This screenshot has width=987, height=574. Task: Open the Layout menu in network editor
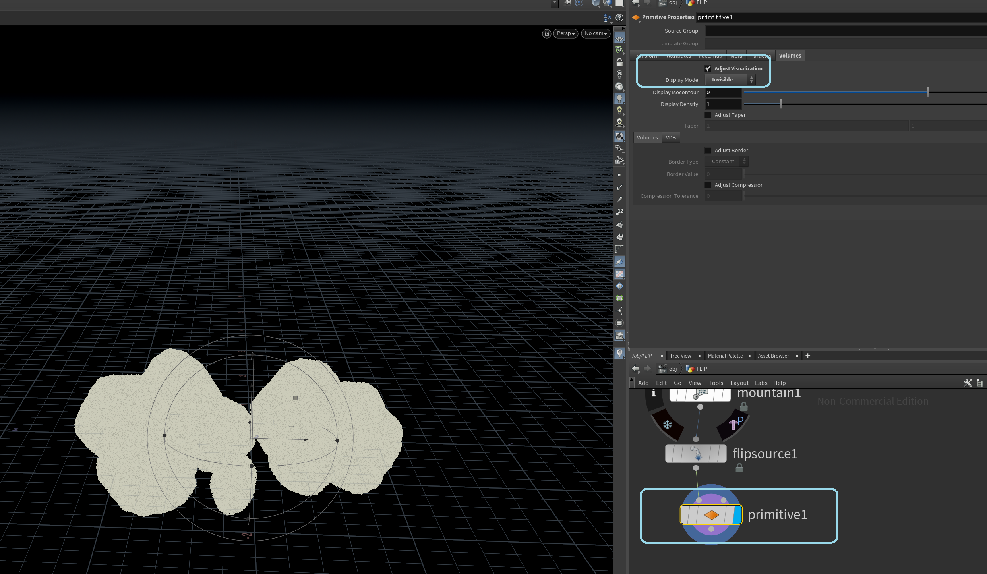739,383
